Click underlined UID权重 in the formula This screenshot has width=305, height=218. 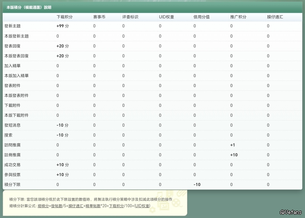(x=142, y=206)
